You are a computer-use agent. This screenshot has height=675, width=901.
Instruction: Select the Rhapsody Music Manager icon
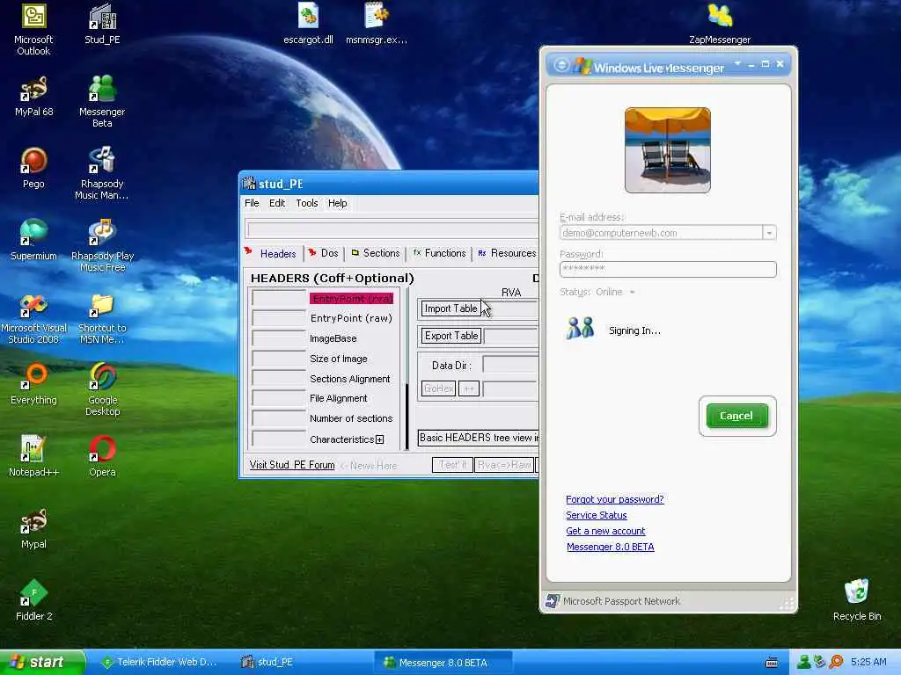(x=102, y=173)
